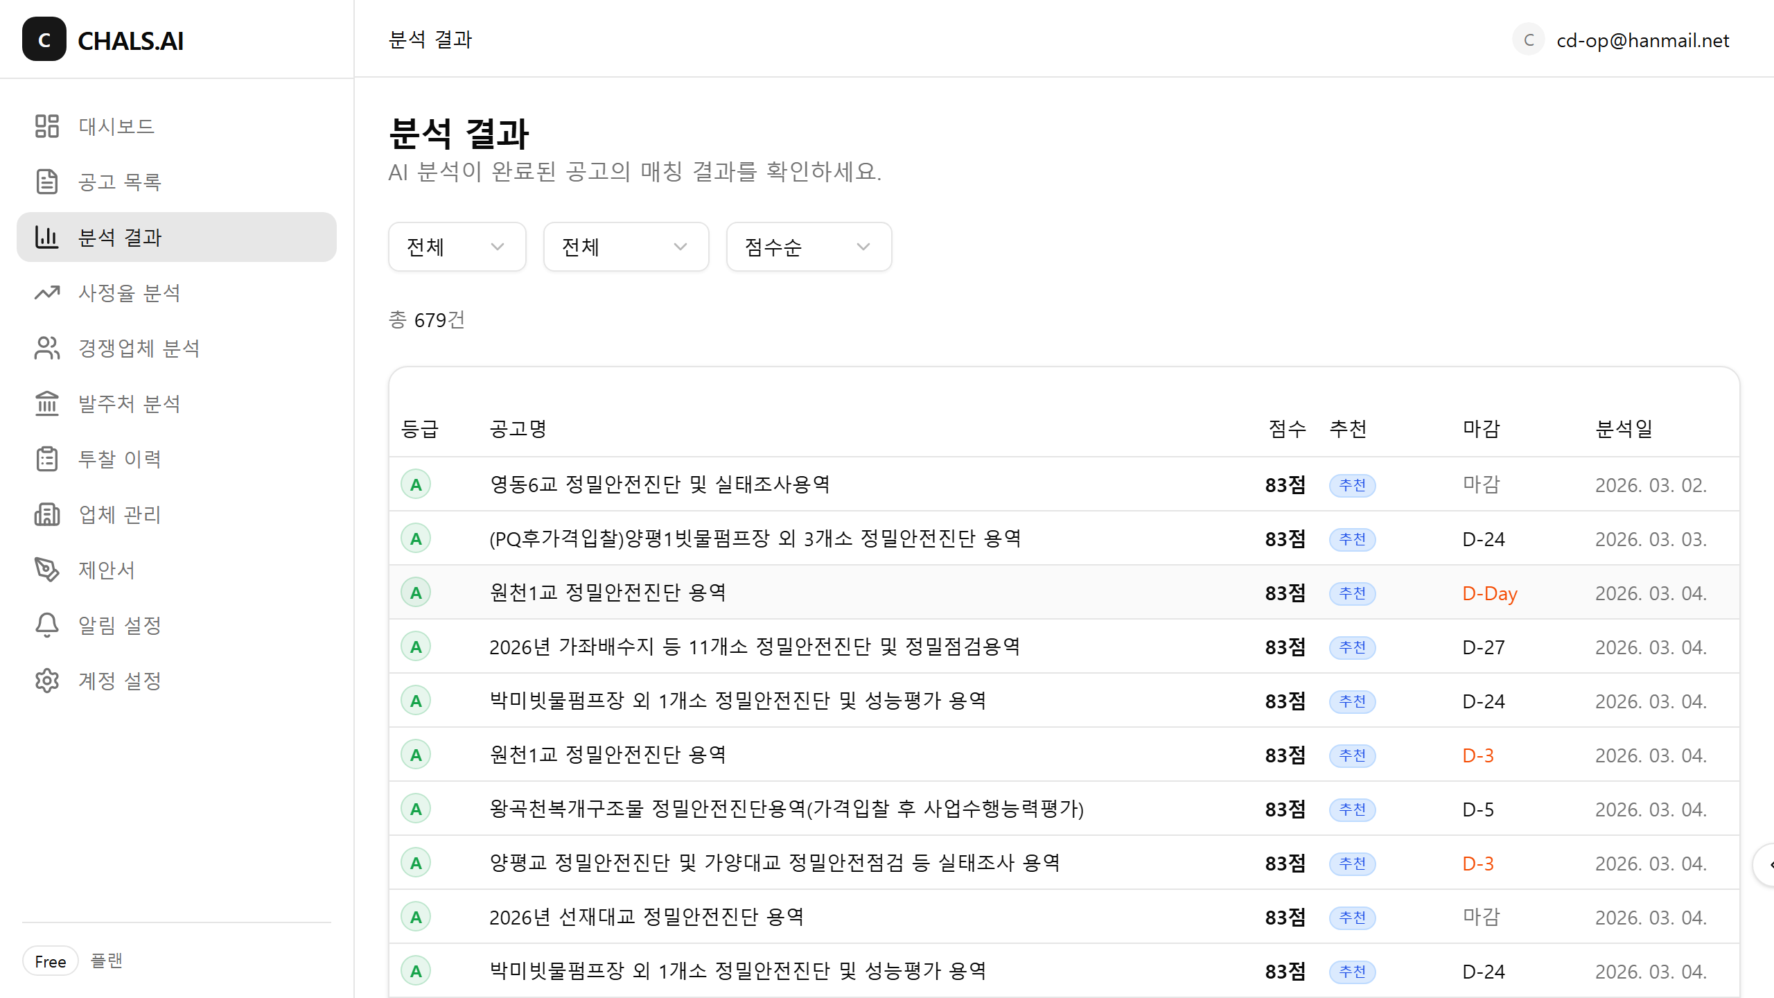Open 경쟁업체 분석 via its people icon

(46, 348)
